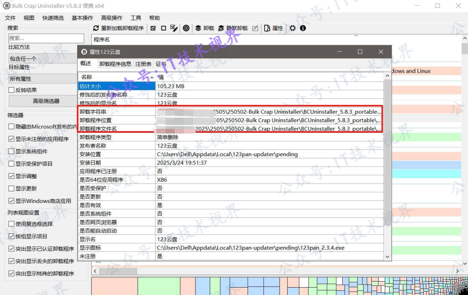Toggle the 反转结果 checkbox

pos(11,90)
